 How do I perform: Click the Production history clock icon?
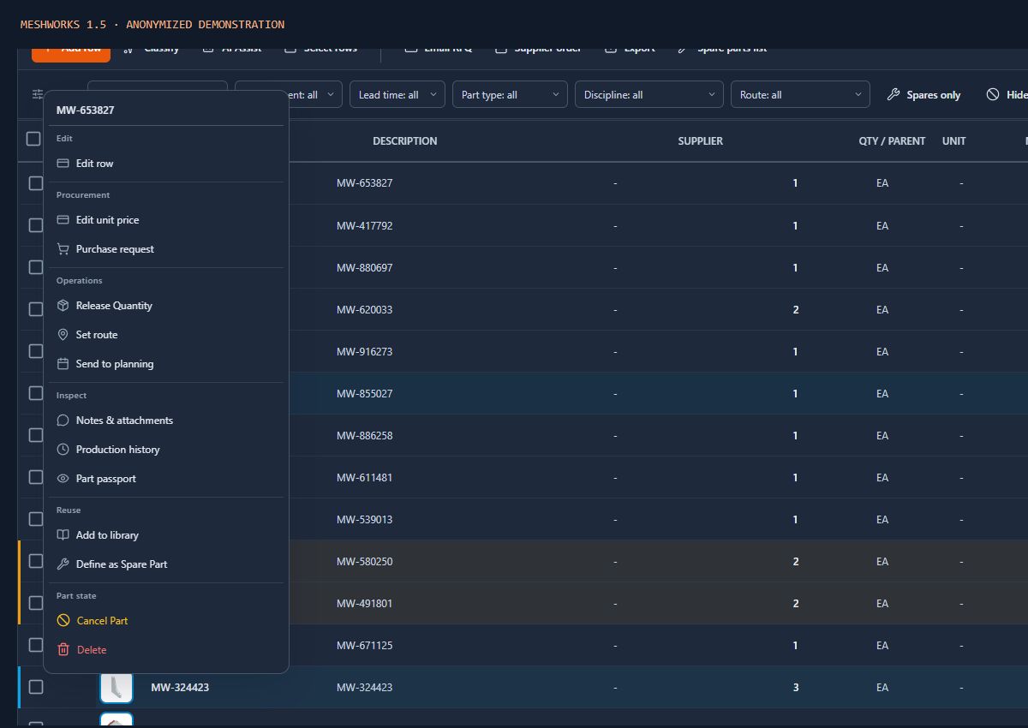pos(63,450)
